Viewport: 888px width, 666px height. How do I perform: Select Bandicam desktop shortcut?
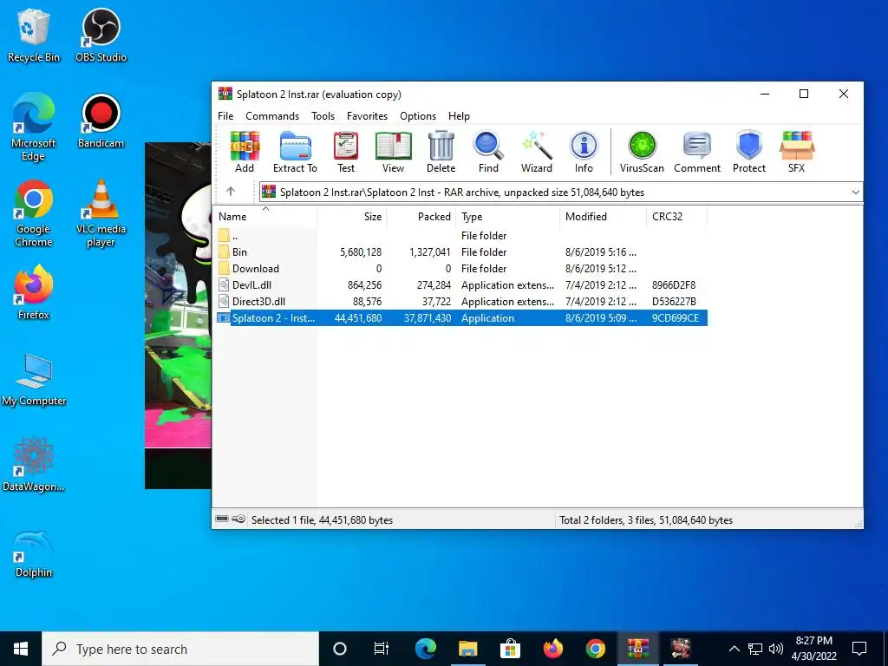(101, 121)
